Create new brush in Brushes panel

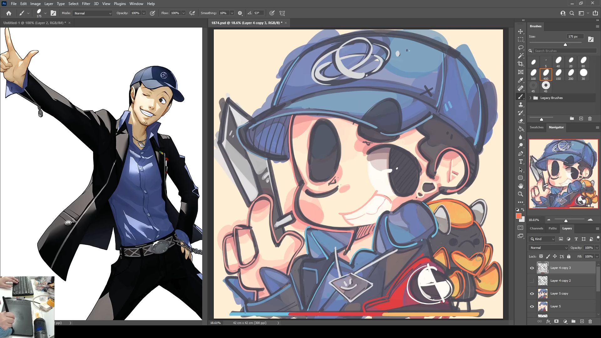[581, 119]
